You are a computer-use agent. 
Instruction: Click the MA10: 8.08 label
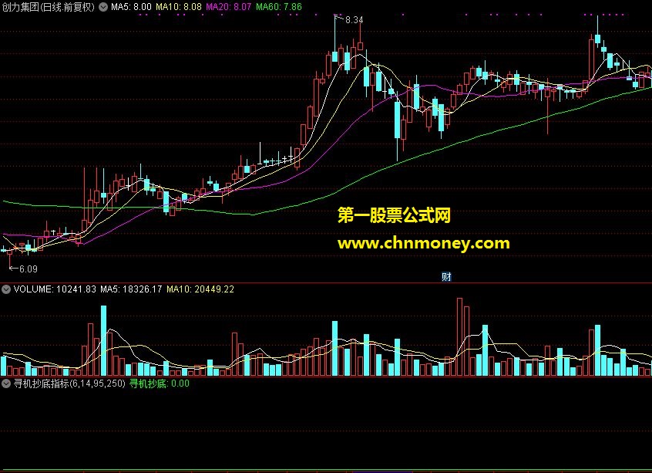pos(179,7)
